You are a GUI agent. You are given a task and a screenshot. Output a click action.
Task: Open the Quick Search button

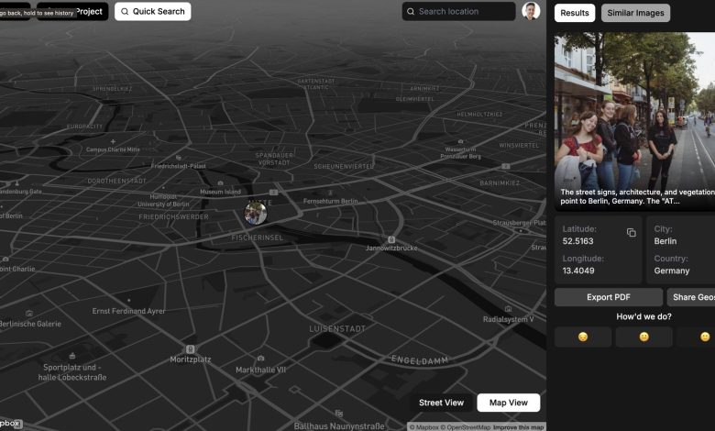click(153, 11)
